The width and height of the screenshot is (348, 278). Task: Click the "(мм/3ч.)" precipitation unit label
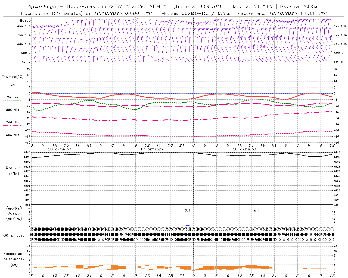tap(14, 208)
